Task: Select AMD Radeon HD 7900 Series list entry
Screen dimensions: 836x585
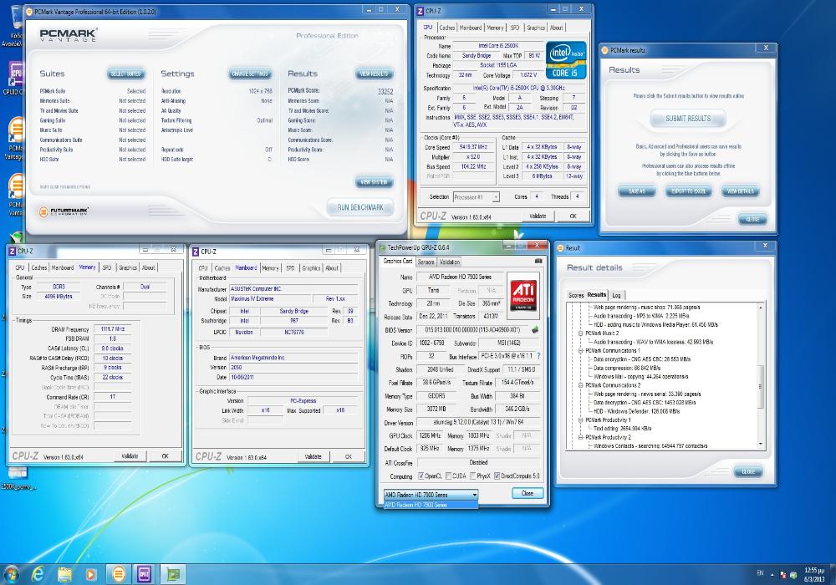Action: click(431, 505)
